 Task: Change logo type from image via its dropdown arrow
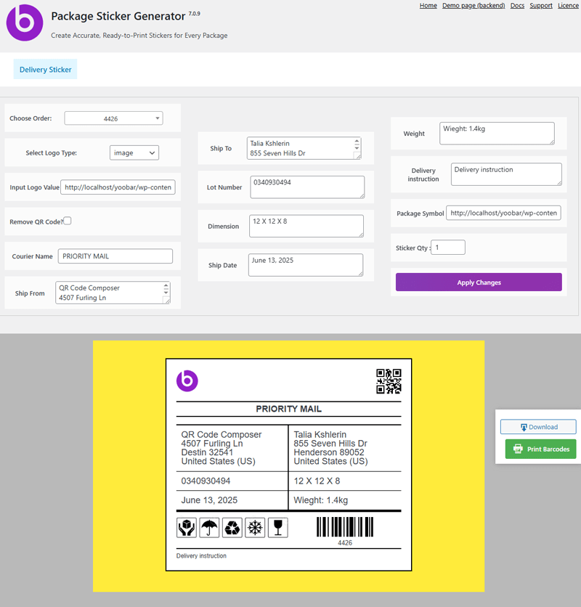pyautogui.click(x=150, y=152)
